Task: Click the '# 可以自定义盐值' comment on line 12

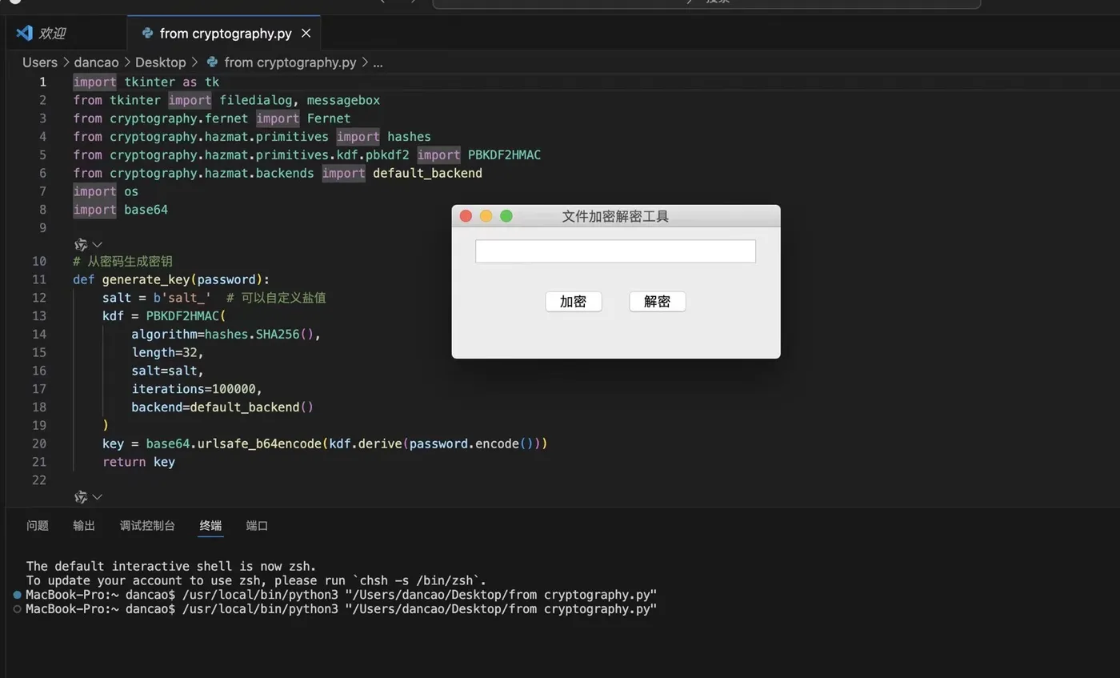Action: click(x=276, y=298)
